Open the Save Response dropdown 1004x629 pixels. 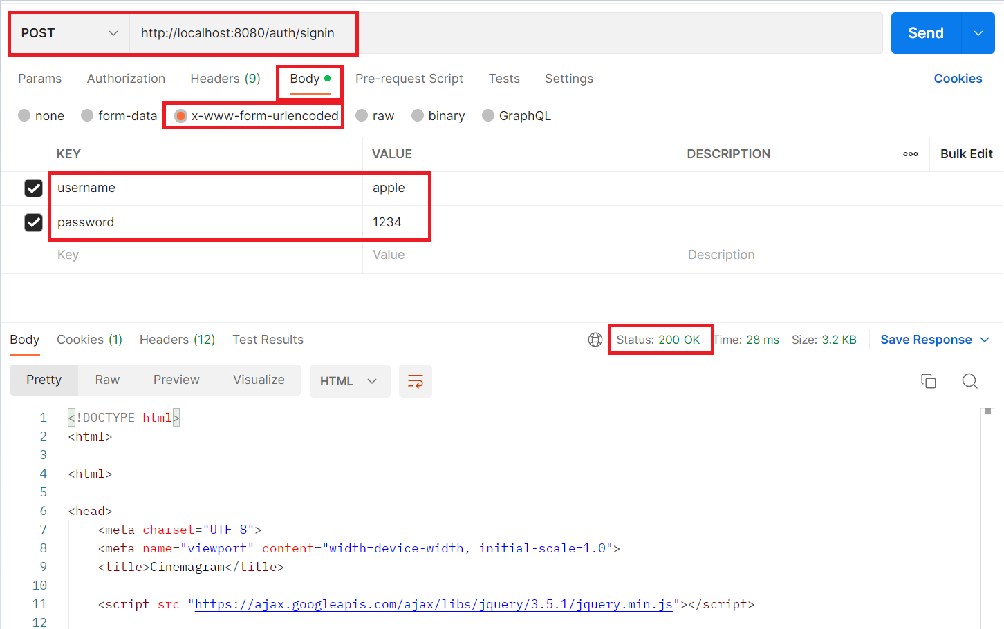[x=935, y=340]
